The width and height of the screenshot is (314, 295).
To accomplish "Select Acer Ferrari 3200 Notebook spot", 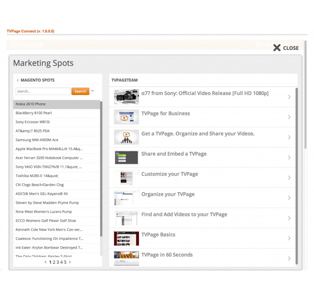I will pos(56,158).
